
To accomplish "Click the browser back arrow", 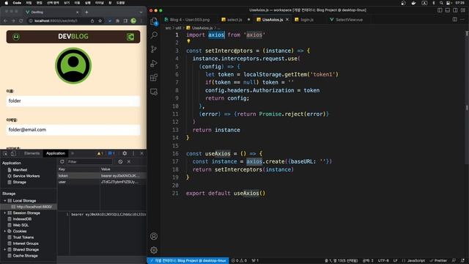I will click(5, 21).
